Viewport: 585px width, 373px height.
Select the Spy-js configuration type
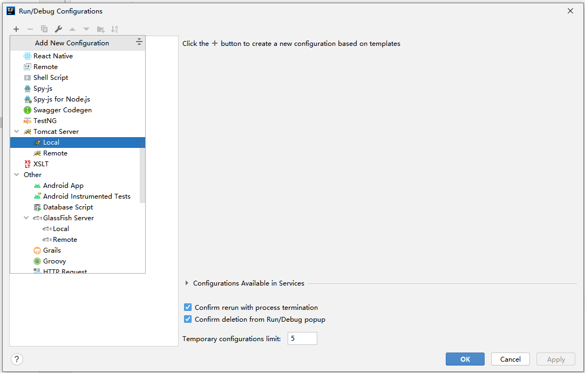pos(78,89)
